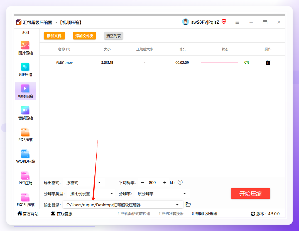Click the 800 bitrate value field
Screen dimensions: 299x231
click(x=152, y=183)
